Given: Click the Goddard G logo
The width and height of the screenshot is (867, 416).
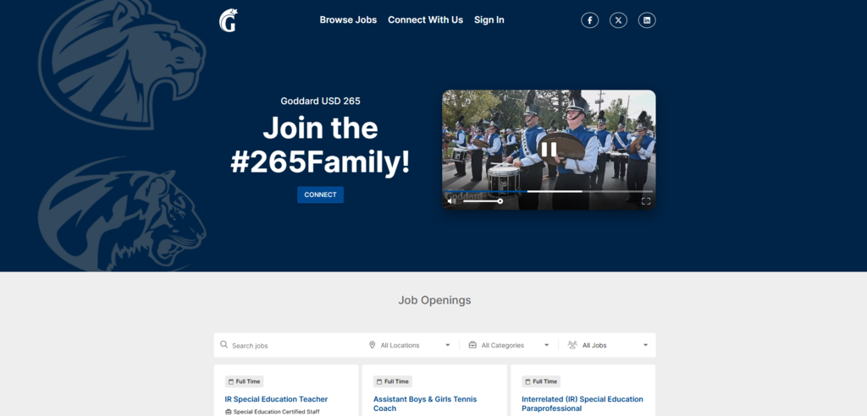Looking at the screenshot, I should click(229, 20).
